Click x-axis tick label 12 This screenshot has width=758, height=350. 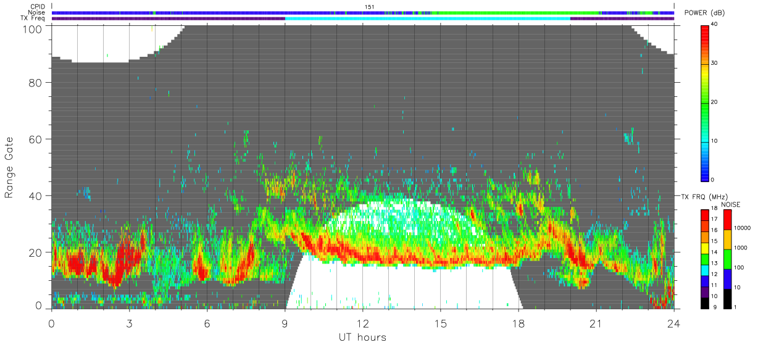coord(363,323)
